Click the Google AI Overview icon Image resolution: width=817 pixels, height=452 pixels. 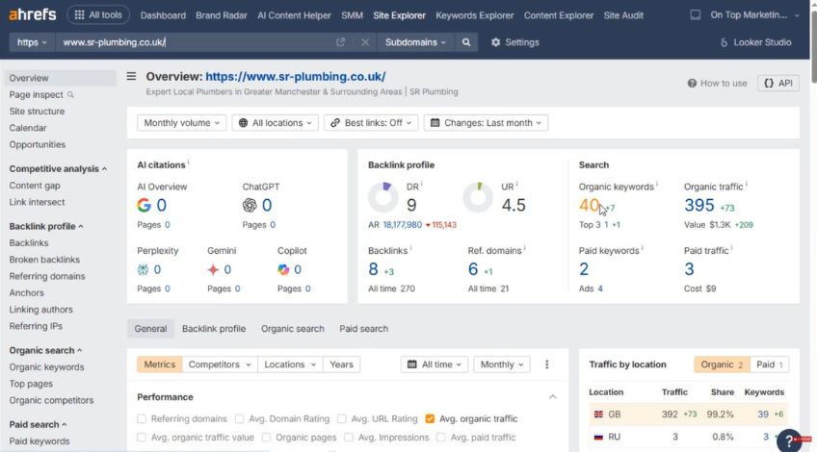(x=144, y=205)
